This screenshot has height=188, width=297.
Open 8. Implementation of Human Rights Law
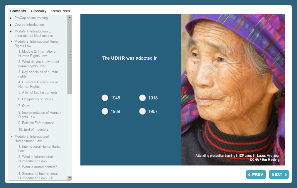(39, 115)
